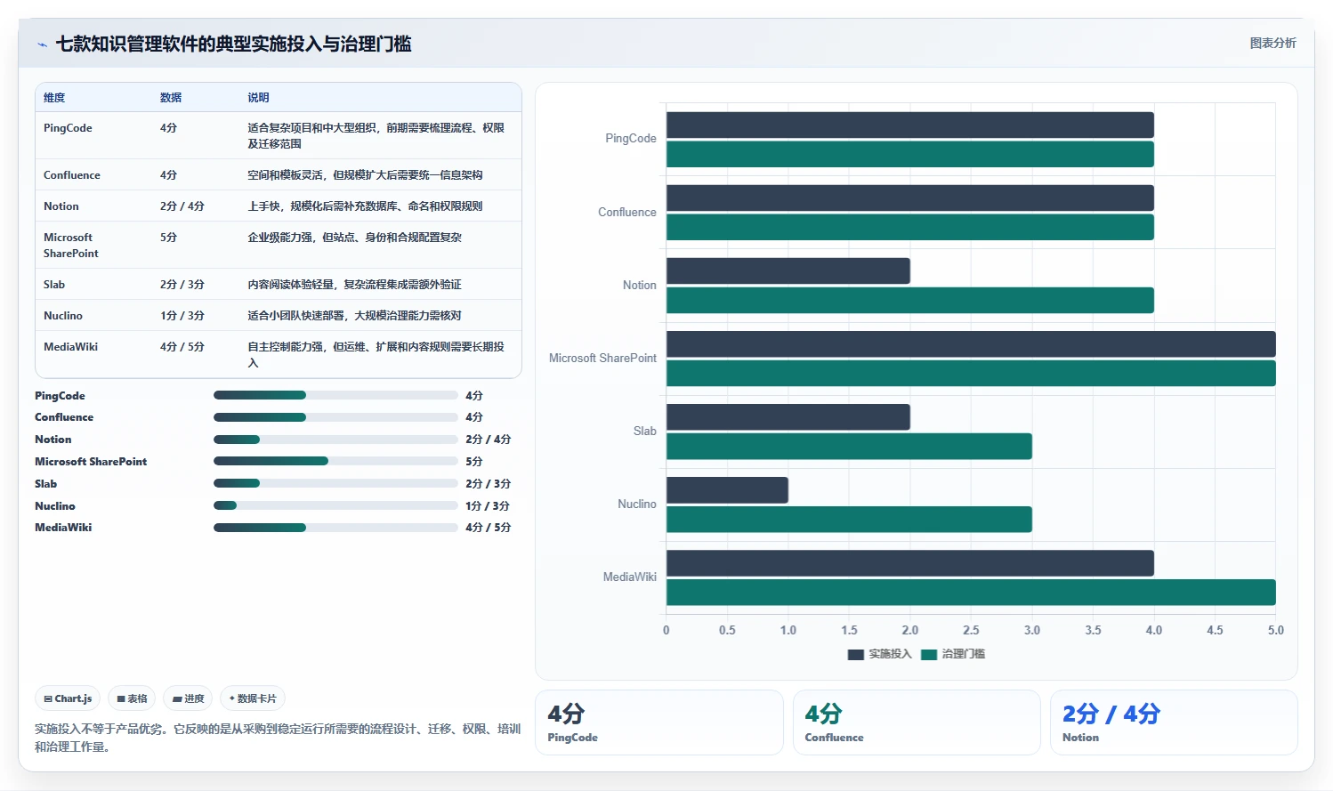Screen dimensions: 1333x791
Task: Select the Chart.js chip
Action: point(68,698)
